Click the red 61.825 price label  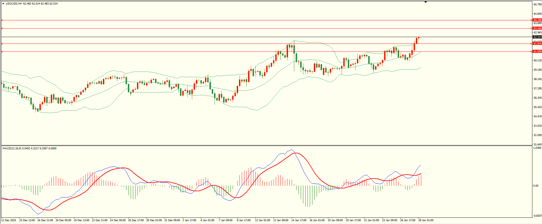point(537,44)
